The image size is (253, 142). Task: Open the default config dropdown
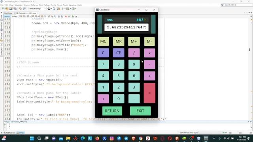click(x=37, y=9)
